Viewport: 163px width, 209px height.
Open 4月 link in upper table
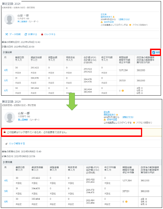[x=6, y=70]
